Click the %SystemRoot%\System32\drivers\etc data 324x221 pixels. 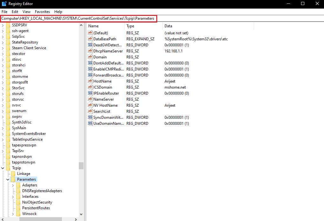point(196,39)
